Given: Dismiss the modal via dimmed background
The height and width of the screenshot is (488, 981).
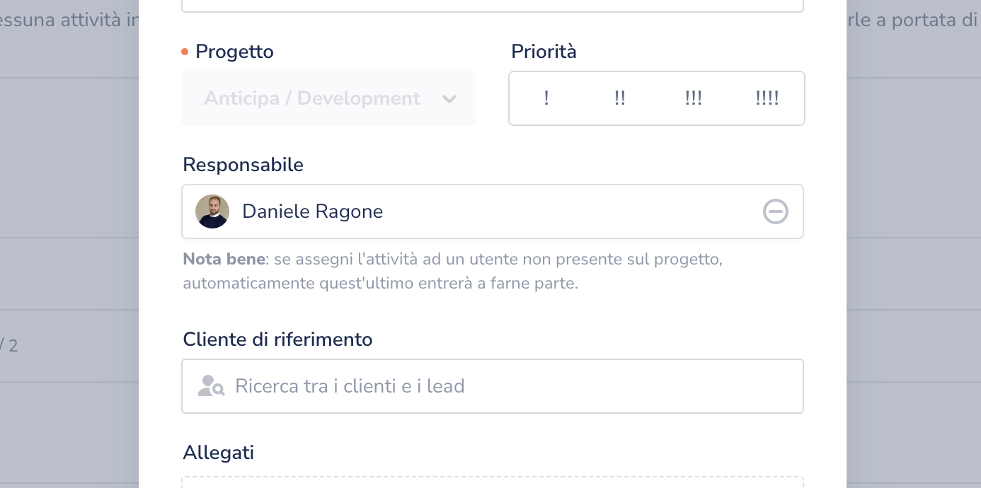Looking at the screenshot, I should coord(913,212).
